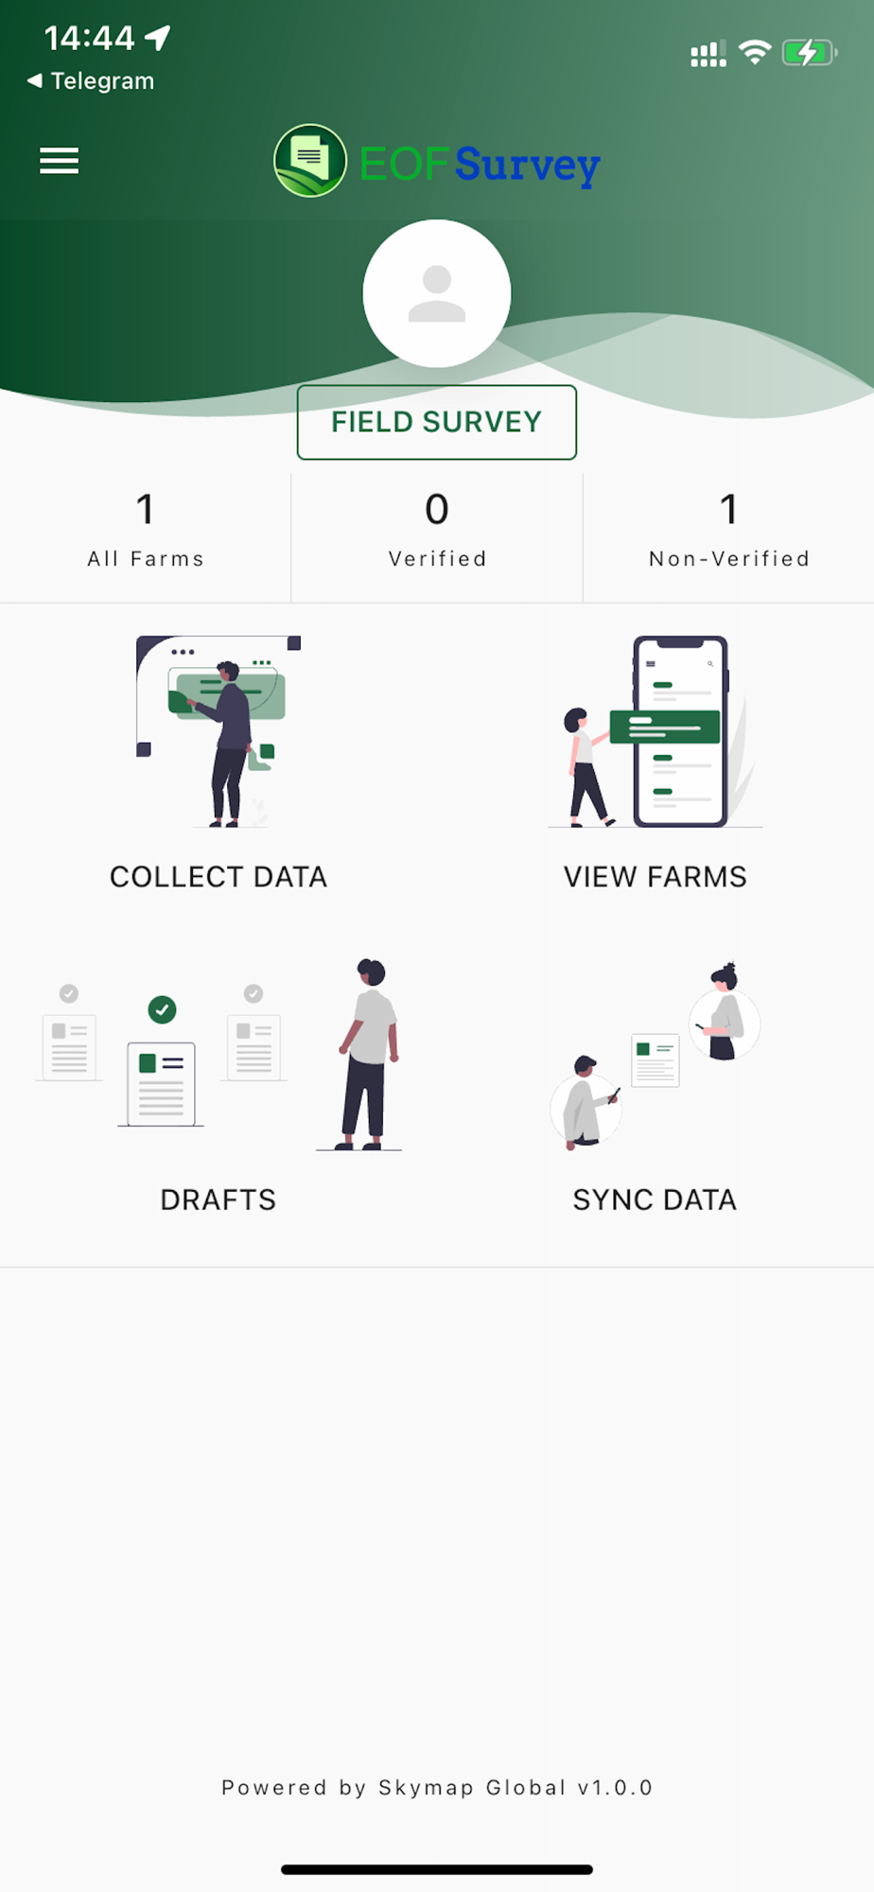Tap the Wi-Fi status icon

point(755,53)
